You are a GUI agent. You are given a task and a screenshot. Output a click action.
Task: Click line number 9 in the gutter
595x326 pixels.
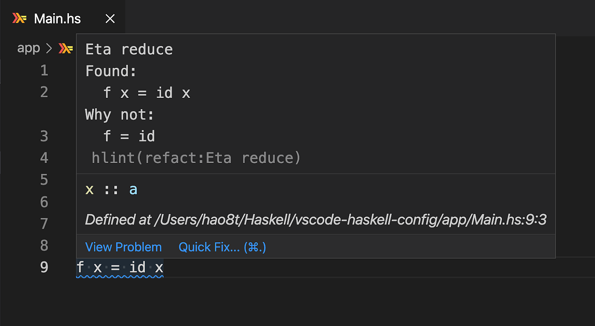[x=44, y=267]
